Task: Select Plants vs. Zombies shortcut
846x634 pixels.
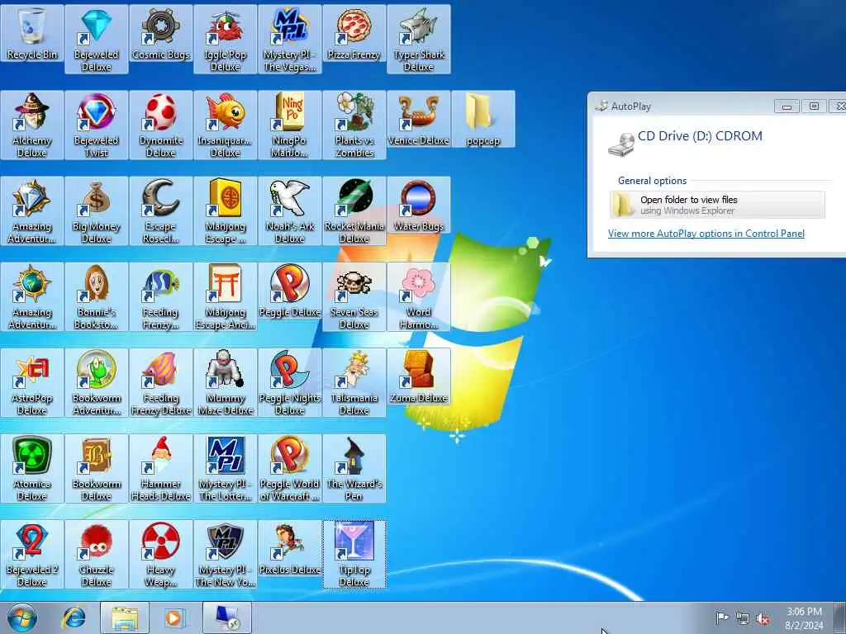Action: [x=354, y=125]
